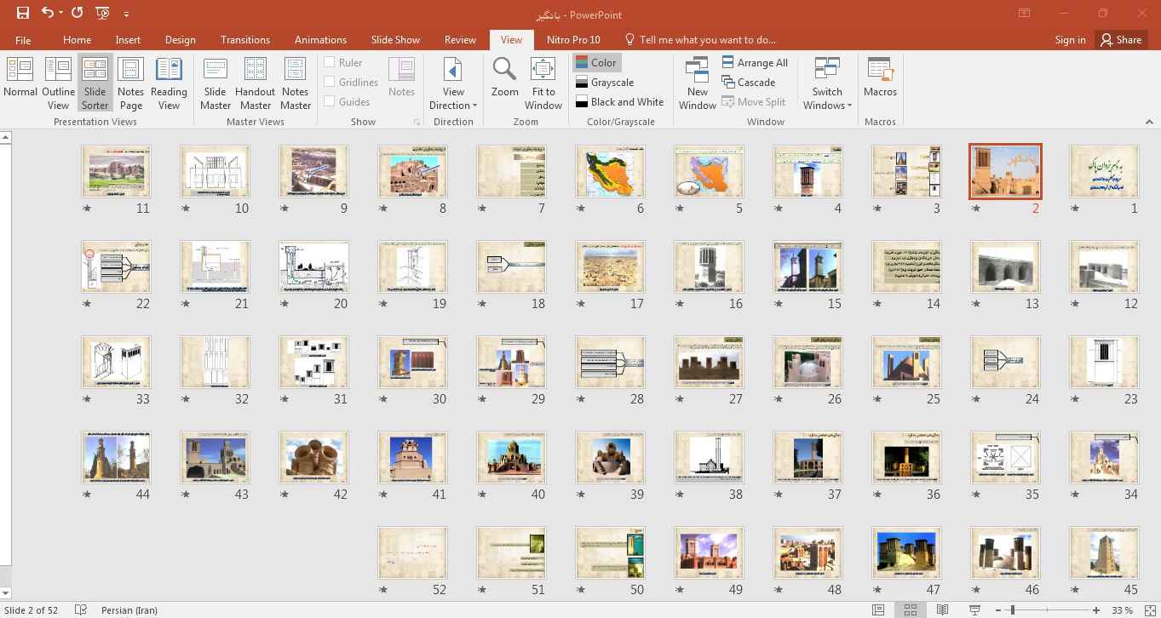
Task: Open Handout Master view
Action: tap(255, 83)
